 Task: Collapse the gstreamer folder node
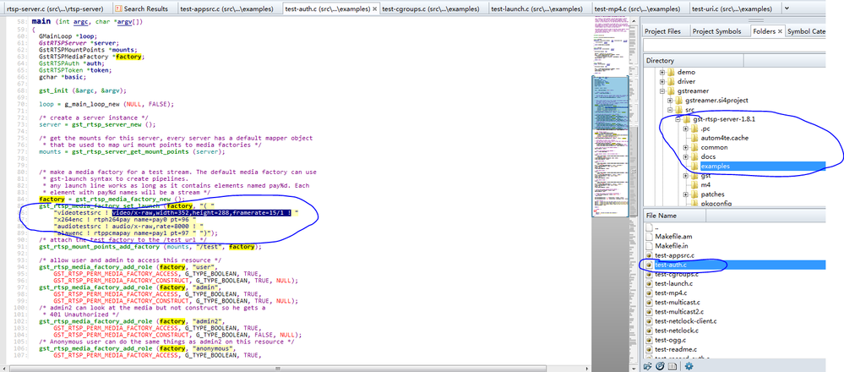pyautogui.click(x=662, y=91)
